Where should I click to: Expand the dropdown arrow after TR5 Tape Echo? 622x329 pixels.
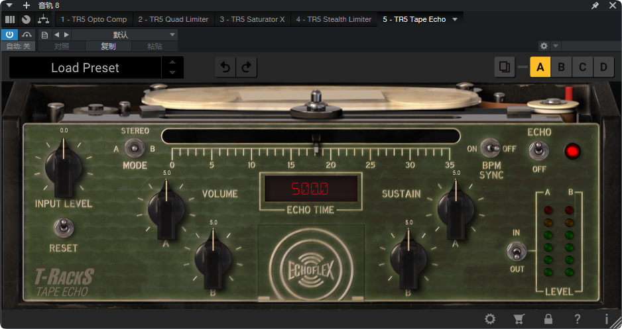click(455, 19)
